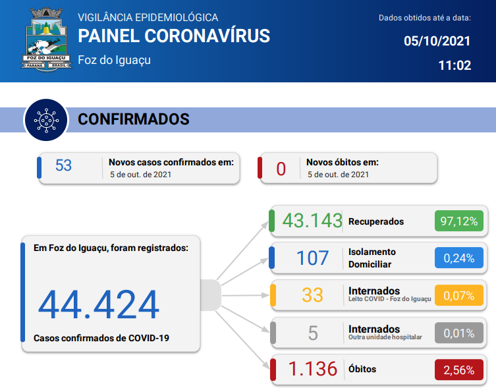
Task: Click the Óbitos label
Action: 362,369
